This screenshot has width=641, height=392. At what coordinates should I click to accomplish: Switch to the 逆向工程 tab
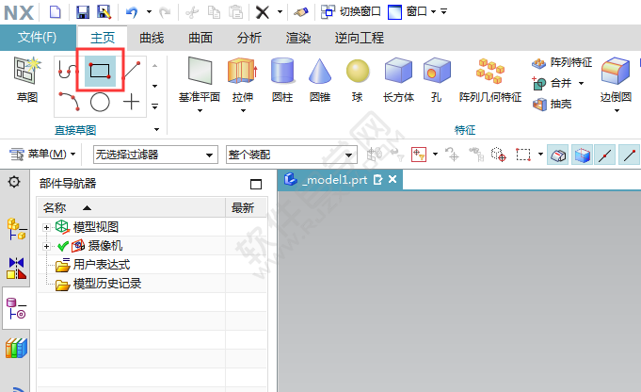360,38
